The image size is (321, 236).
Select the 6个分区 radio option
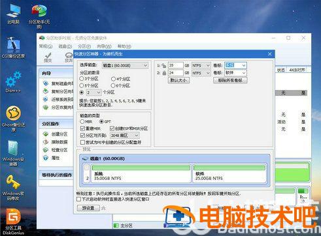[113, 85]
